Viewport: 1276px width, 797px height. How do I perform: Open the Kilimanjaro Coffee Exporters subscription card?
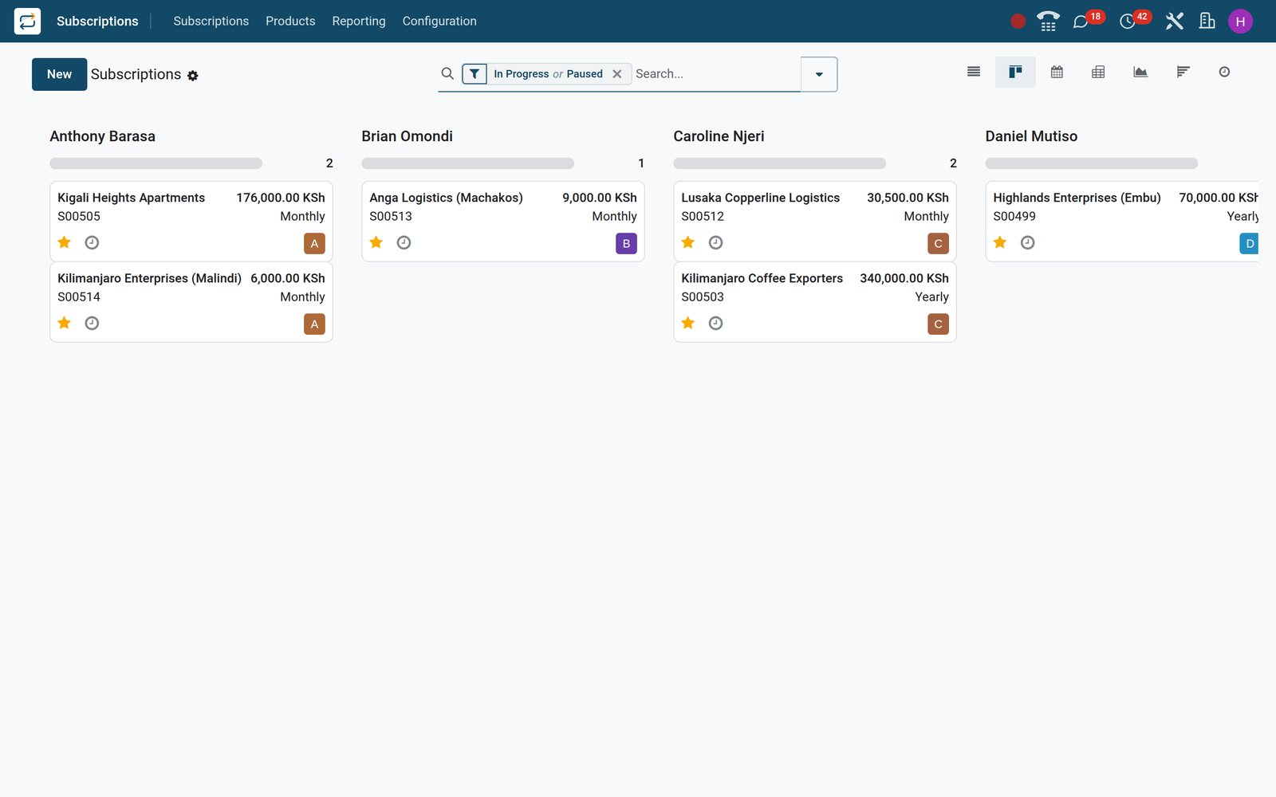[x=815, y=302]
